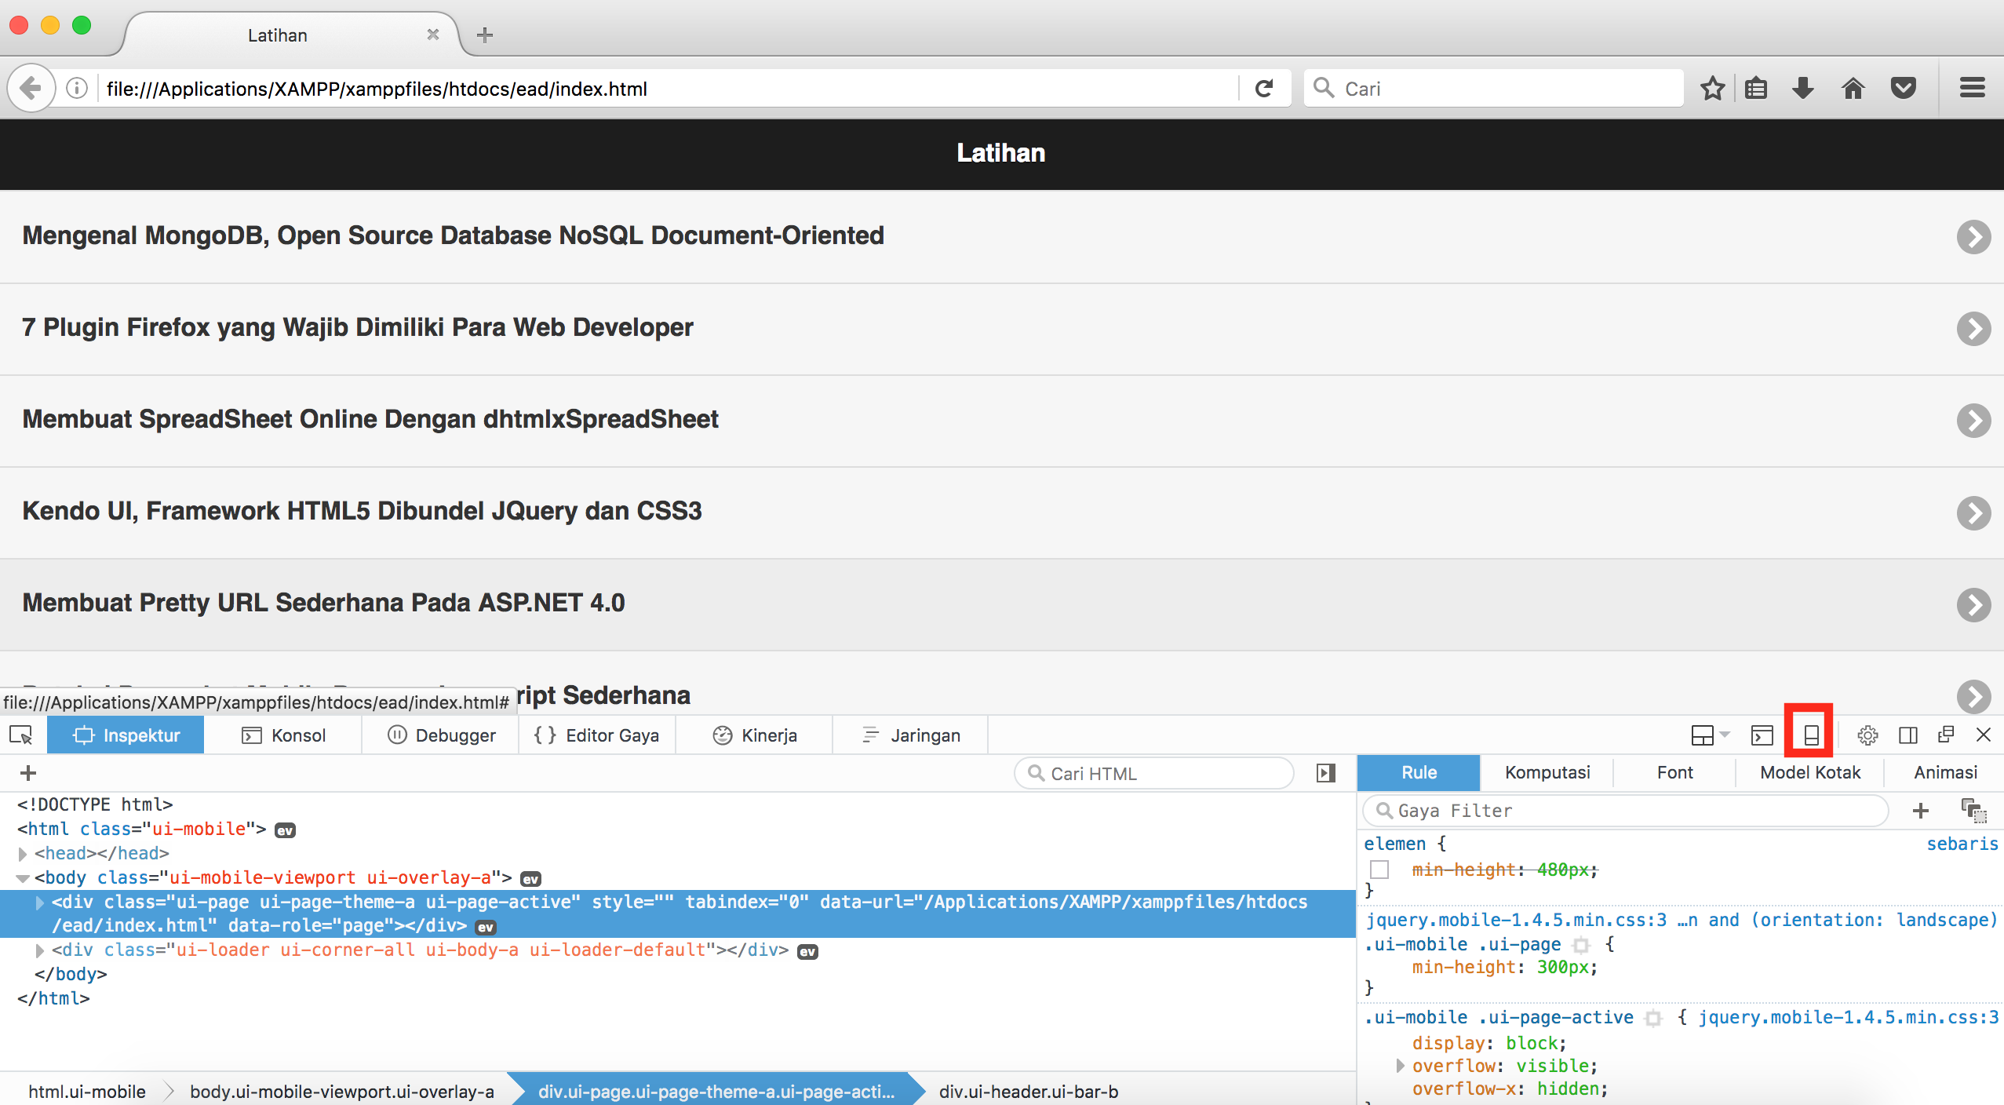Open the Kinerja tab
This screenshot has width=2004, height=1105.
(754, 735)
